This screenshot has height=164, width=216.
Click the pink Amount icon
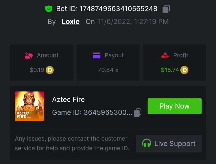[x=29, y=55]
